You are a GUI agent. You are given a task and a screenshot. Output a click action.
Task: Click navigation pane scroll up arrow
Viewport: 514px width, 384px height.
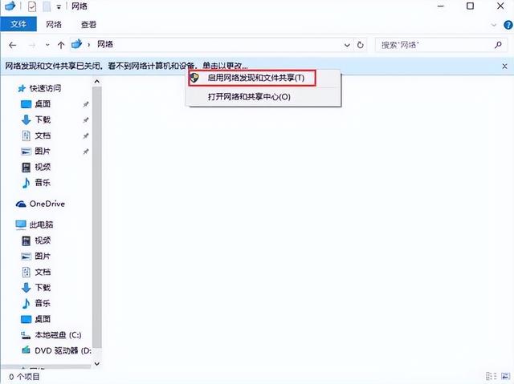pyautogui.click(x=96, y=82)
